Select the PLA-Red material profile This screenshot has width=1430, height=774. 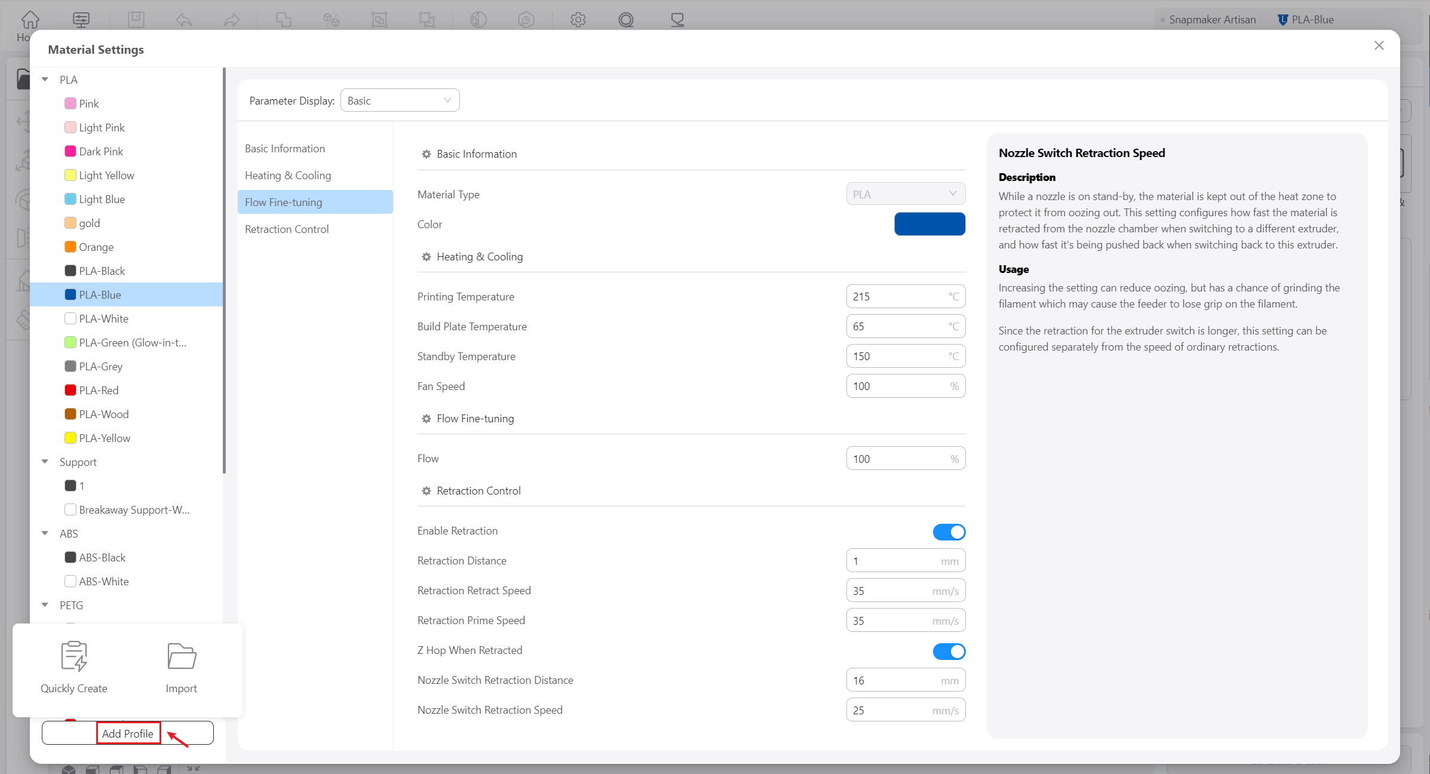127,390
